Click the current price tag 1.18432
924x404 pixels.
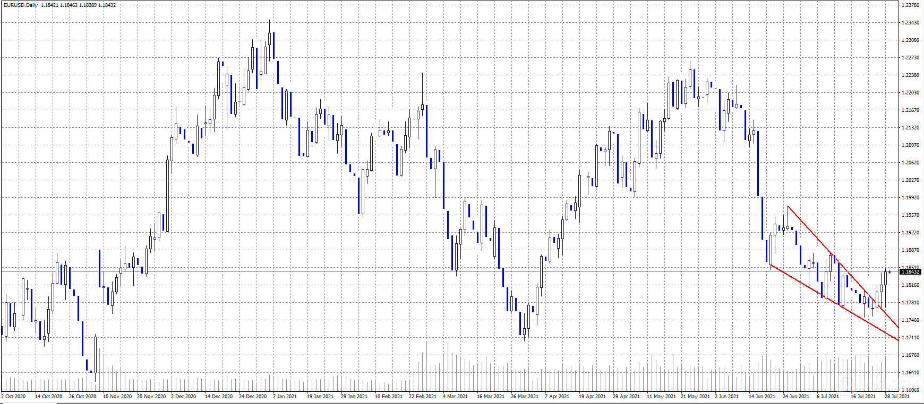point(910,272)
